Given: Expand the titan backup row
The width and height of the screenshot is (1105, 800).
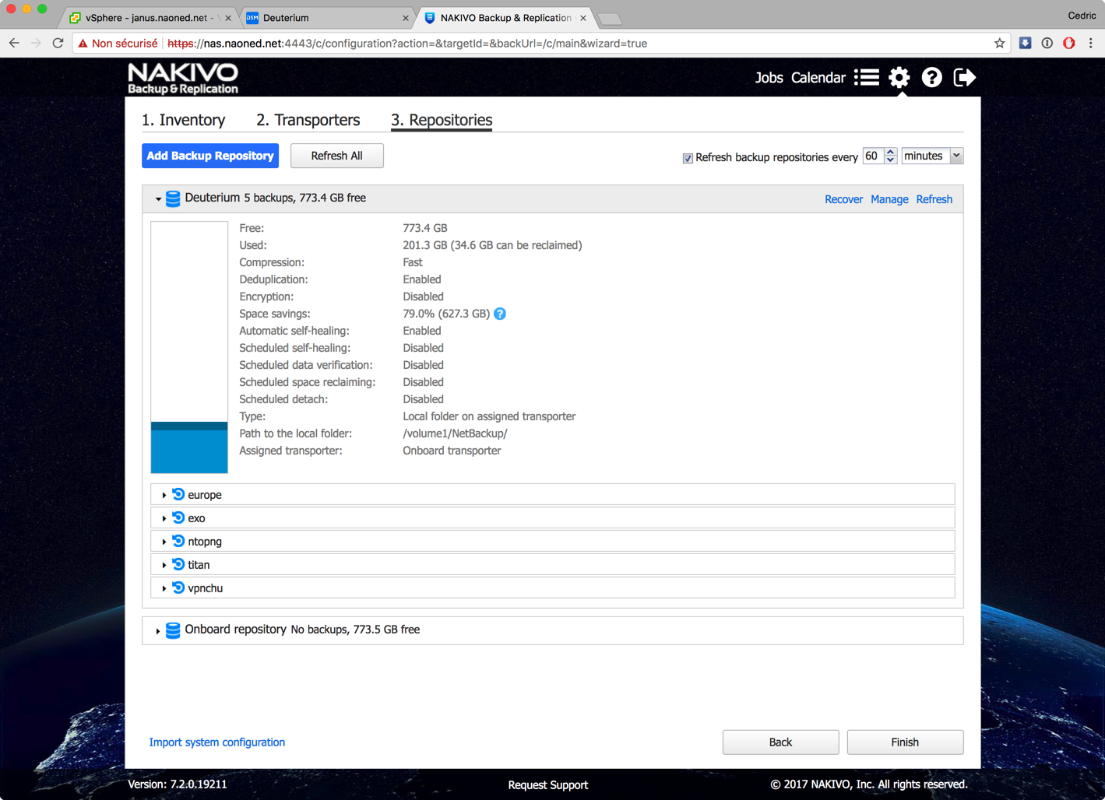Looking at the screenshot, I should (164, 565).
